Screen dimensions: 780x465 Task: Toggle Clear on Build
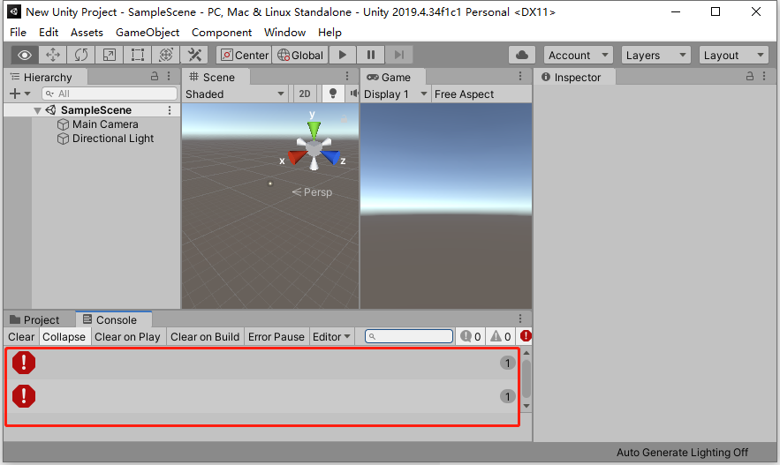[x=204, y=337]
